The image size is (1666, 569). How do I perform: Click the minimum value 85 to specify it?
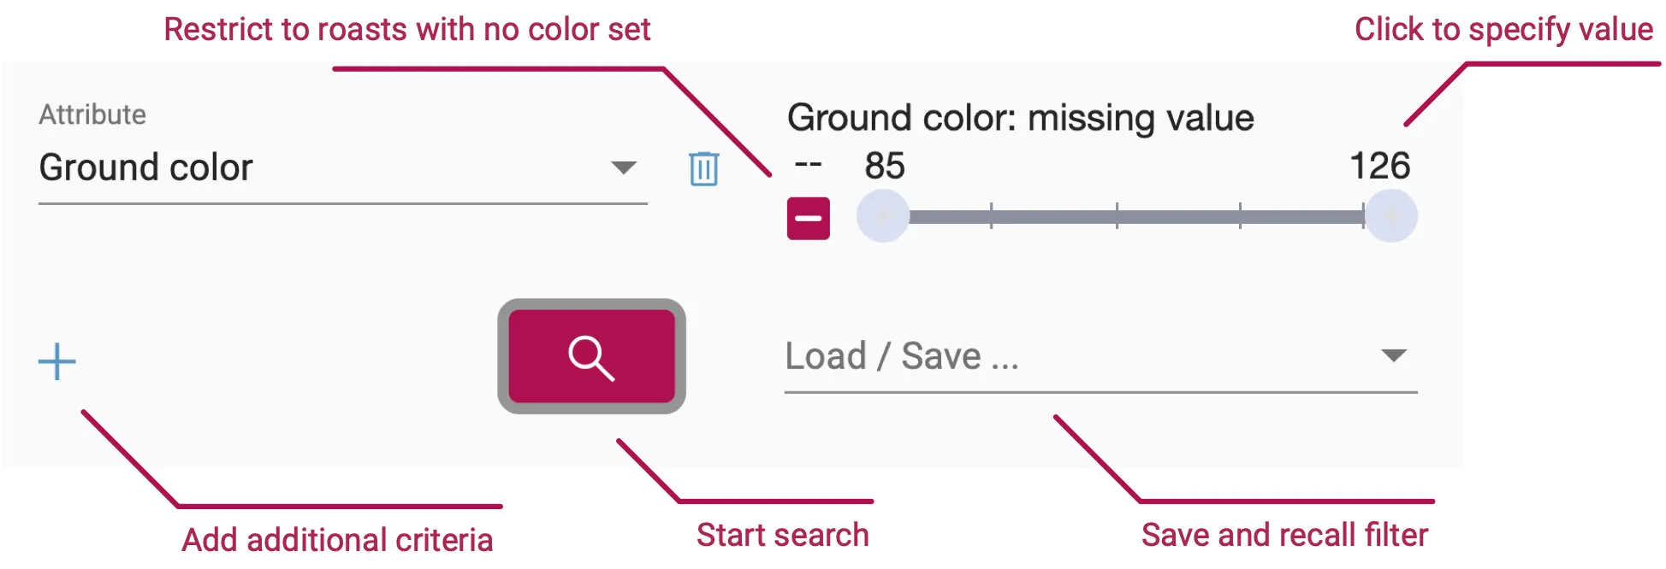[x=884, y=166]
